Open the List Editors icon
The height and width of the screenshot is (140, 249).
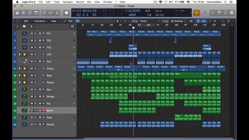click(x=213, y=13)
